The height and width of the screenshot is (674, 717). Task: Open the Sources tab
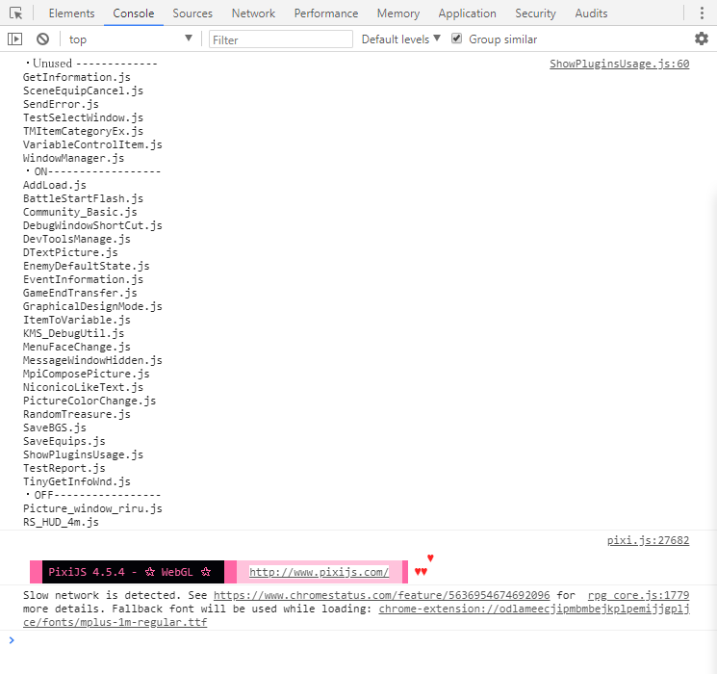192,13
